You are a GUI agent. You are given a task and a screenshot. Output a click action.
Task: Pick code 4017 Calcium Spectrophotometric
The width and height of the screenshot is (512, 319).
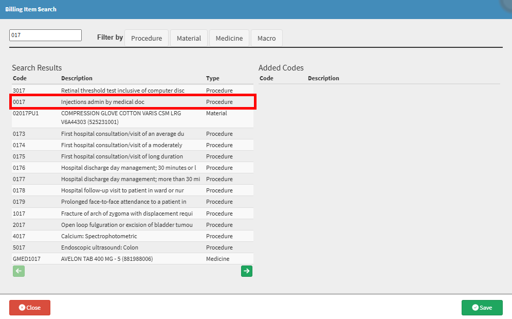pyautogui.click(x=133, y=236)
